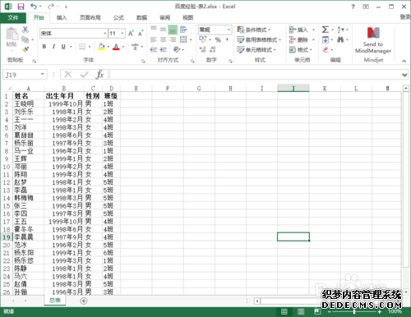The image size is (411, 317).
Task: Click the Format Painter brush
Action: [25, 49]
